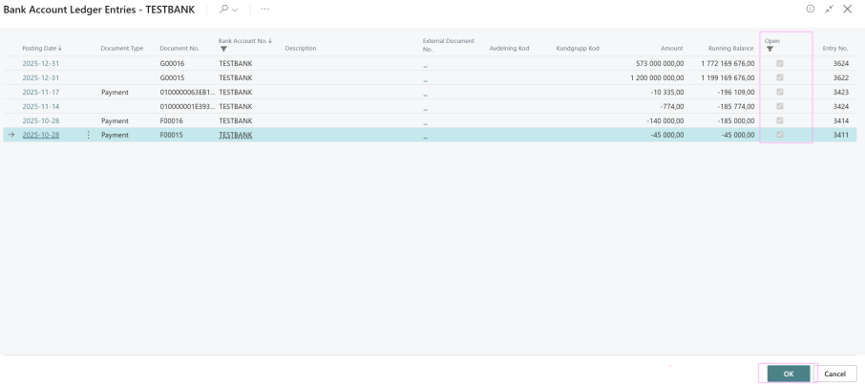Click the Bank Account No. filter funnel icon
This screenshot has height=386, width=865.
click(223, 49)
